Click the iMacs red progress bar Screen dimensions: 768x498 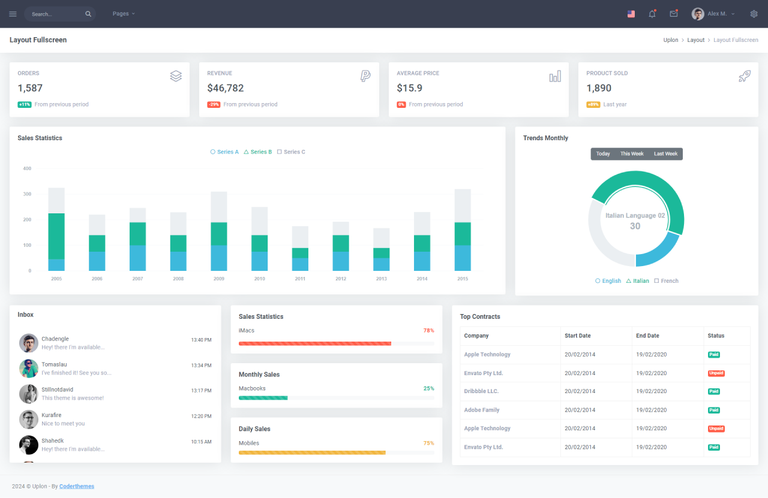(315, 343)
